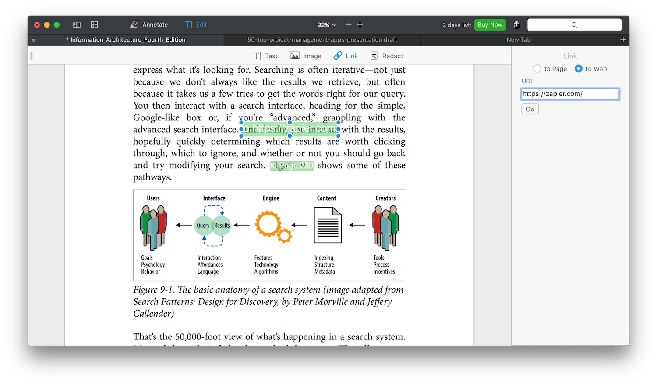Click the URL input field
Viewport: 657px width, 385px height.
pyautogui.click(x=570, y=94)
